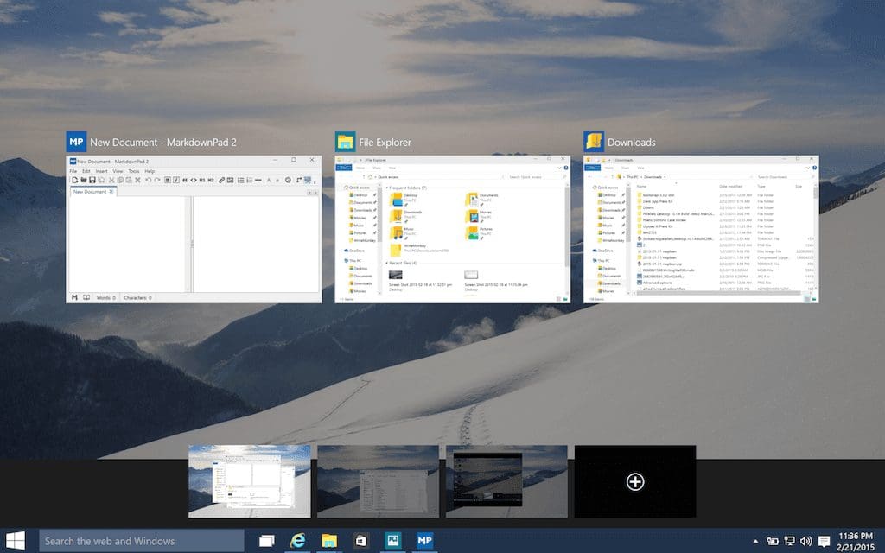The height and width of the screenshot is (553, 885).
Task: Open Desktop folder under Frequent folders
Action: point(404,200)
